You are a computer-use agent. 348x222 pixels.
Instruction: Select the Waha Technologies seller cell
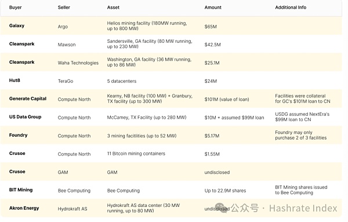coord(78,63)
